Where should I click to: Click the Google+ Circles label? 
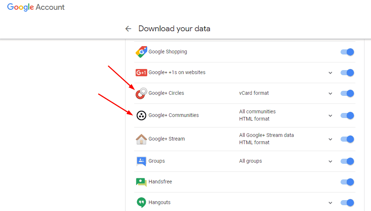166,93
